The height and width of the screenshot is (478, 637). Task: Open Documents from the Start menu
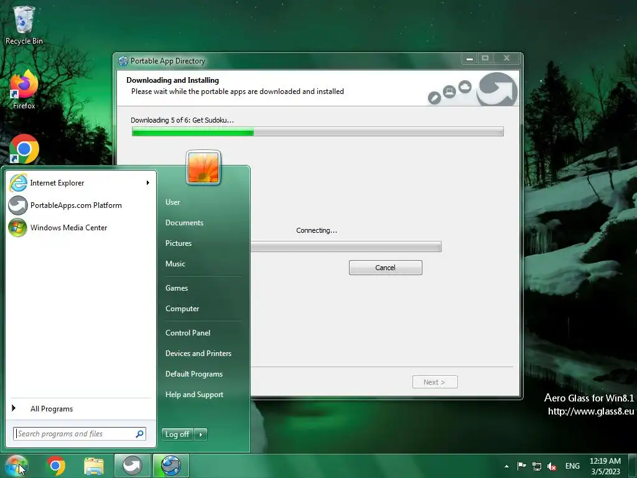[x=184, y=223]
